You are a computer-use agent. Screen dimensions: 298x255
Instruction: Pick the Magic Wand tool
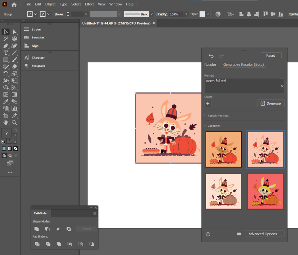coord(6,39)
